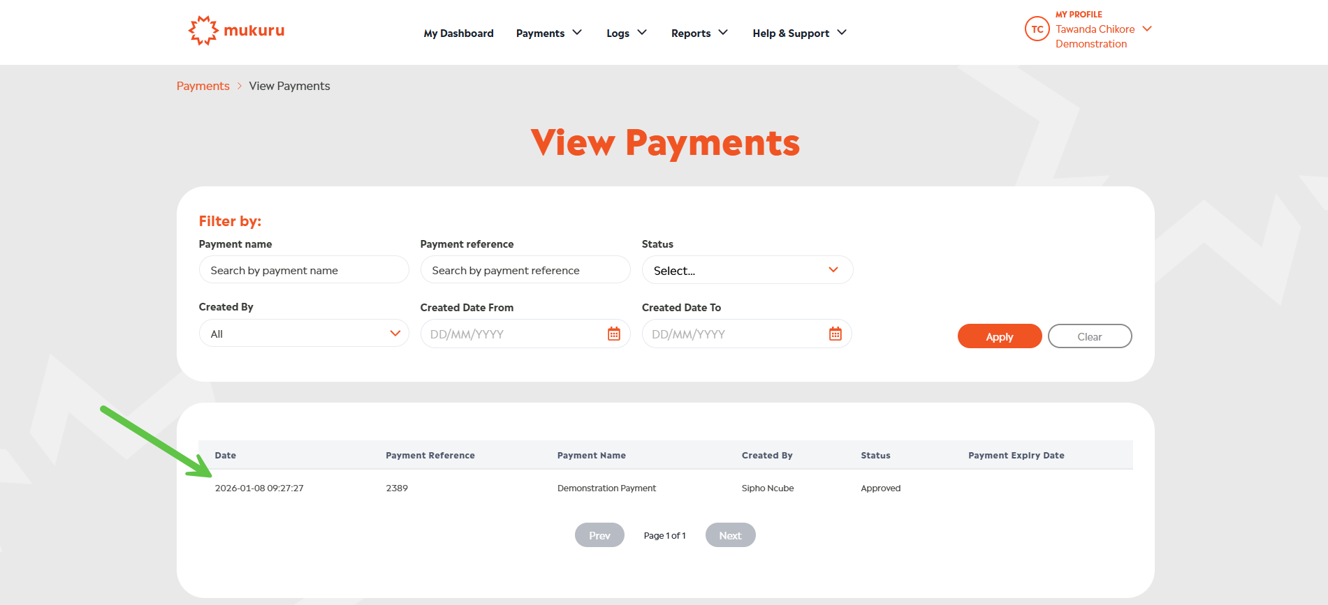This screenshot has width=1328, height=605.
Task: Select the Demonstration Payment row
Action: (606, 488)
